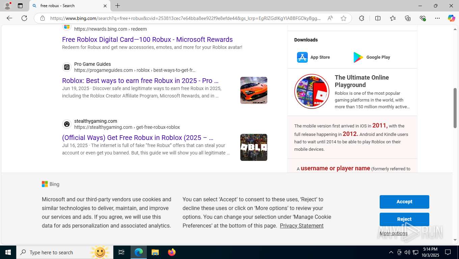Viewport: 459px width, 259px height.
Task: Click the stealthygaming.com get-free-robux-roblox URL text
Action: pyautogui.click(x=127, y=127)
